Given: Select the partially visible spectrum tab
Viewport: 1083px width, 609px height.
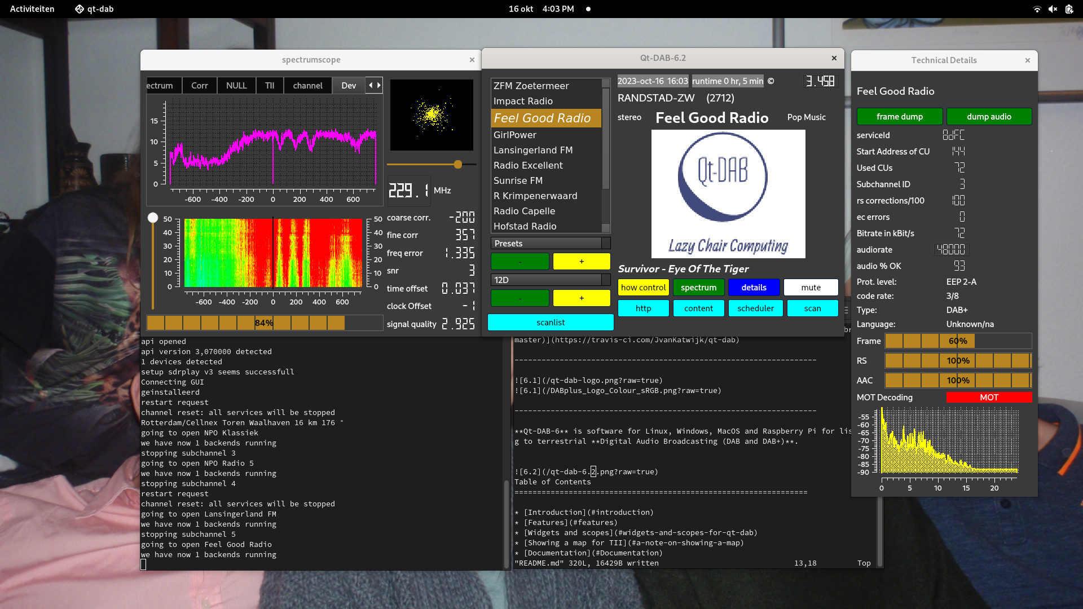Looking at the screenshot, I should (164, 85).
